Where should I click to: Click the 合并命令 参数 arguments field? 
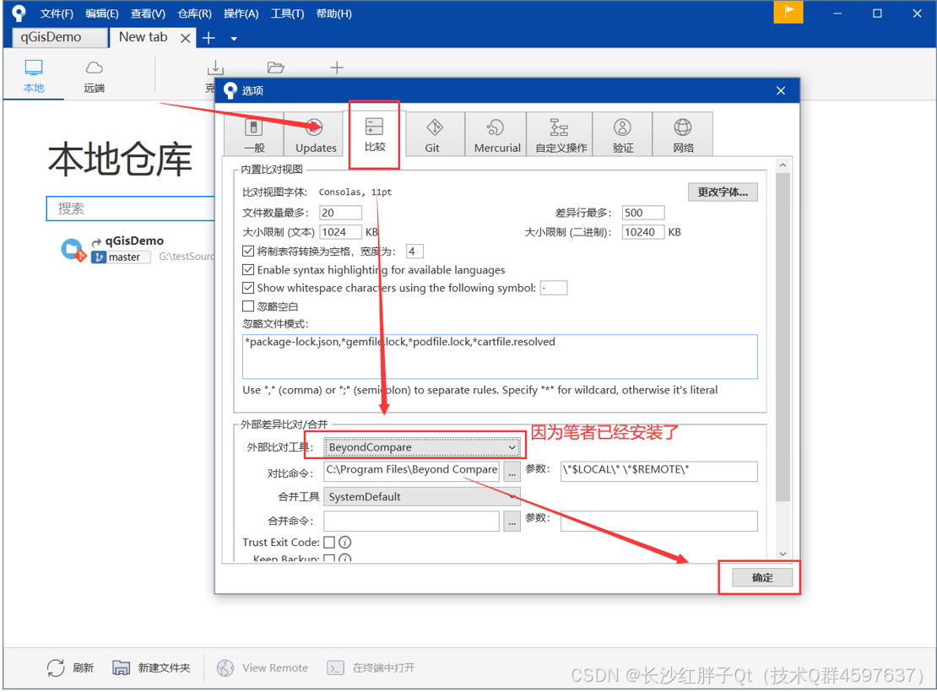[x=659, y=521]
